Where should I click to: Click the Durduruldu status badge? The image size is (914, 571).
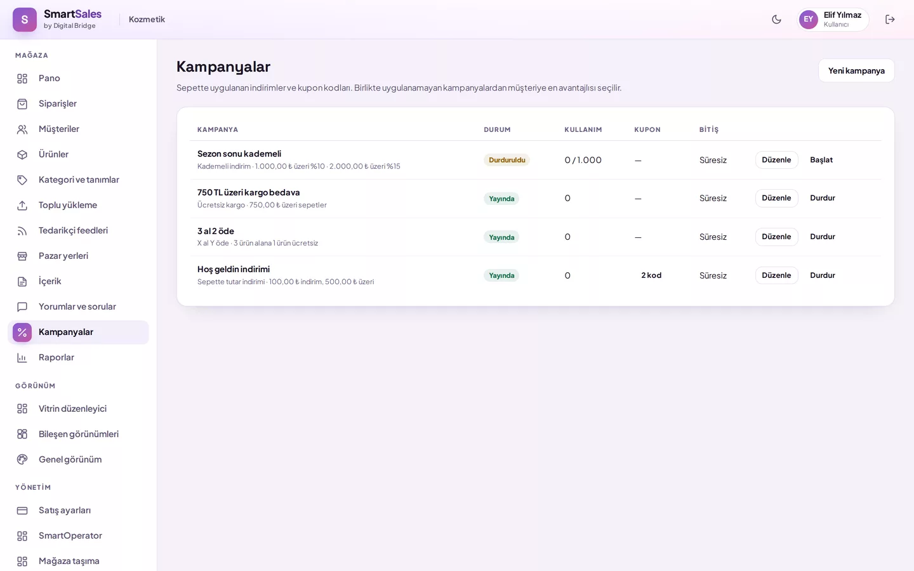click(507, 160)
